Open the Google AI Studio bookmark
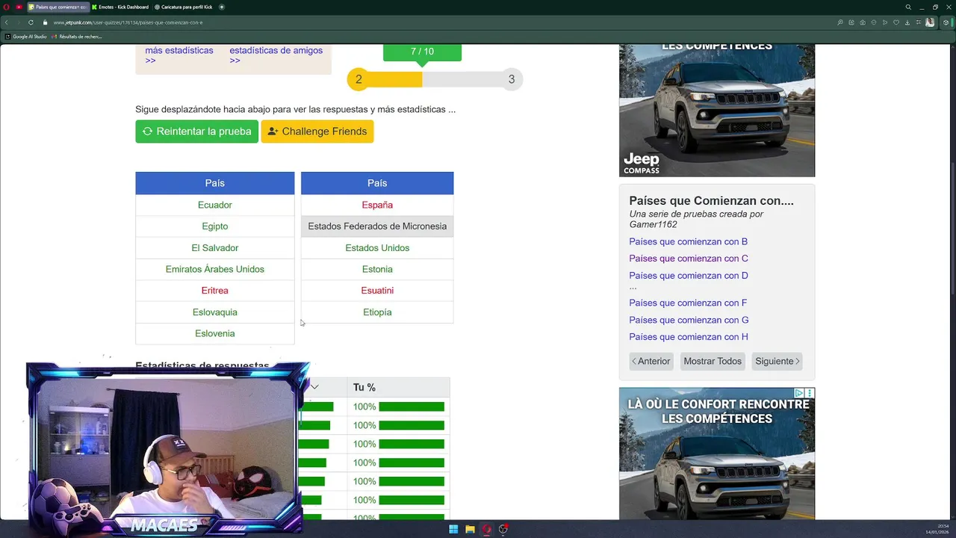The height and width of the screenshot is (538, 956). point(27,36)
